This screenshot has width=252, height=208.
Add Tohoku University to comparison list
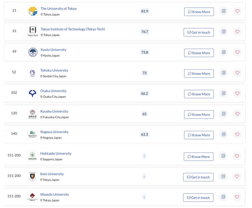click(224, 73)
